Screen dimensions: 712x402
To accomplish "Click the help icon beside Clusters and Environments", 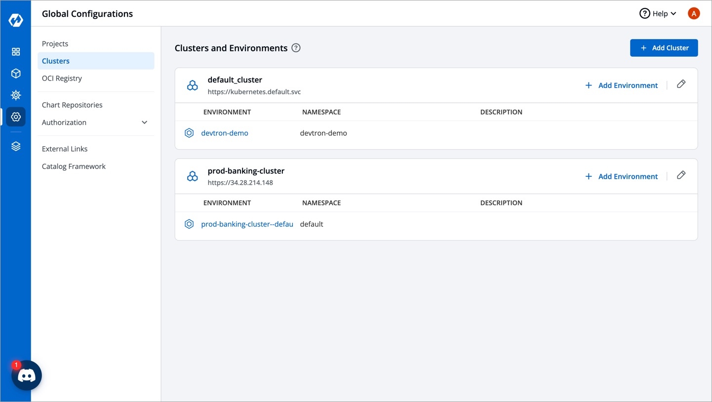I will point(296,48).
